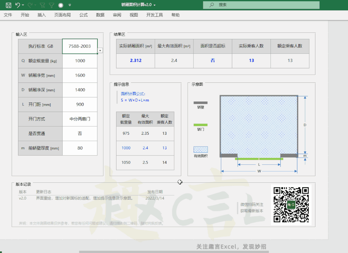The width and height of the screenshot is (348, 253).
Task: Click the 额定乘客人数 result value 13
Action: click(290, 61)
